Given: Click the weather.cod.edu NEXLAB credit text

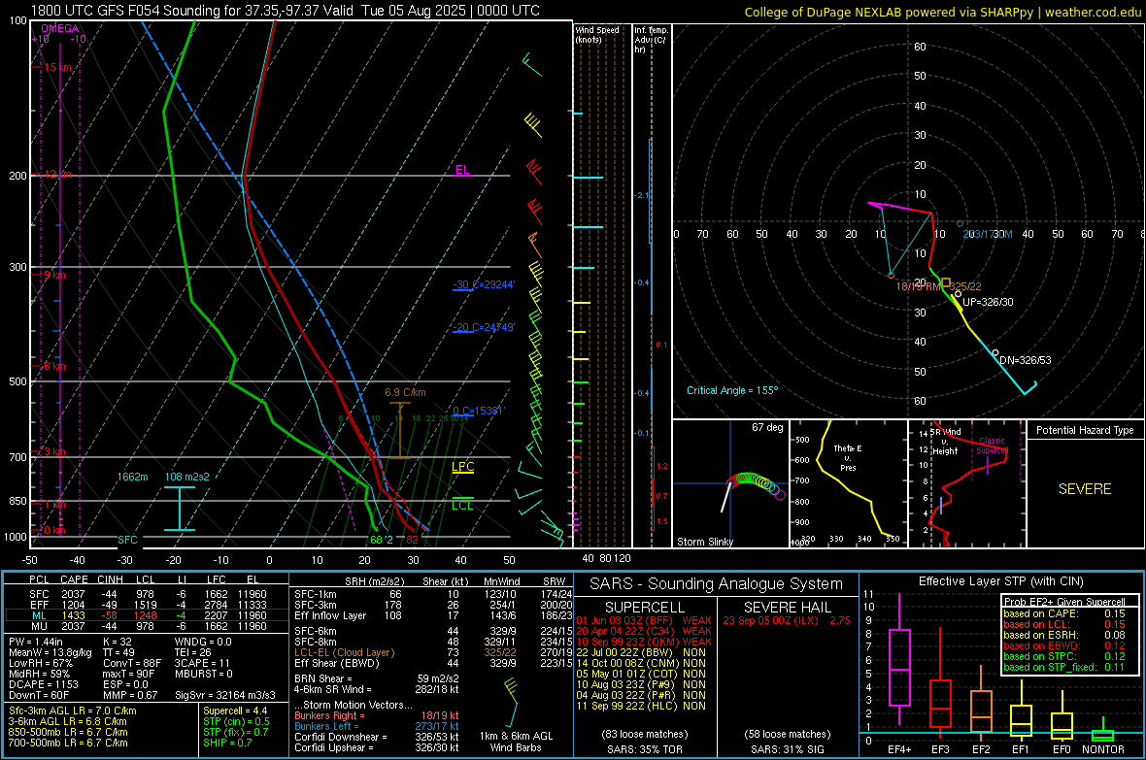Looking at the screenshot, I should pos(942,12).
